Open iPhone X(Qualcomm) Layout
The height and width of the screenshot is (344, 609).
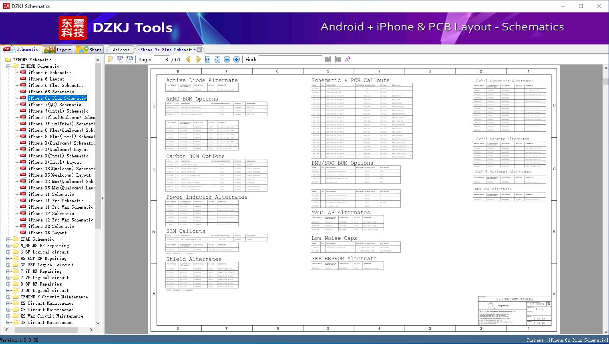coord(58,149)
